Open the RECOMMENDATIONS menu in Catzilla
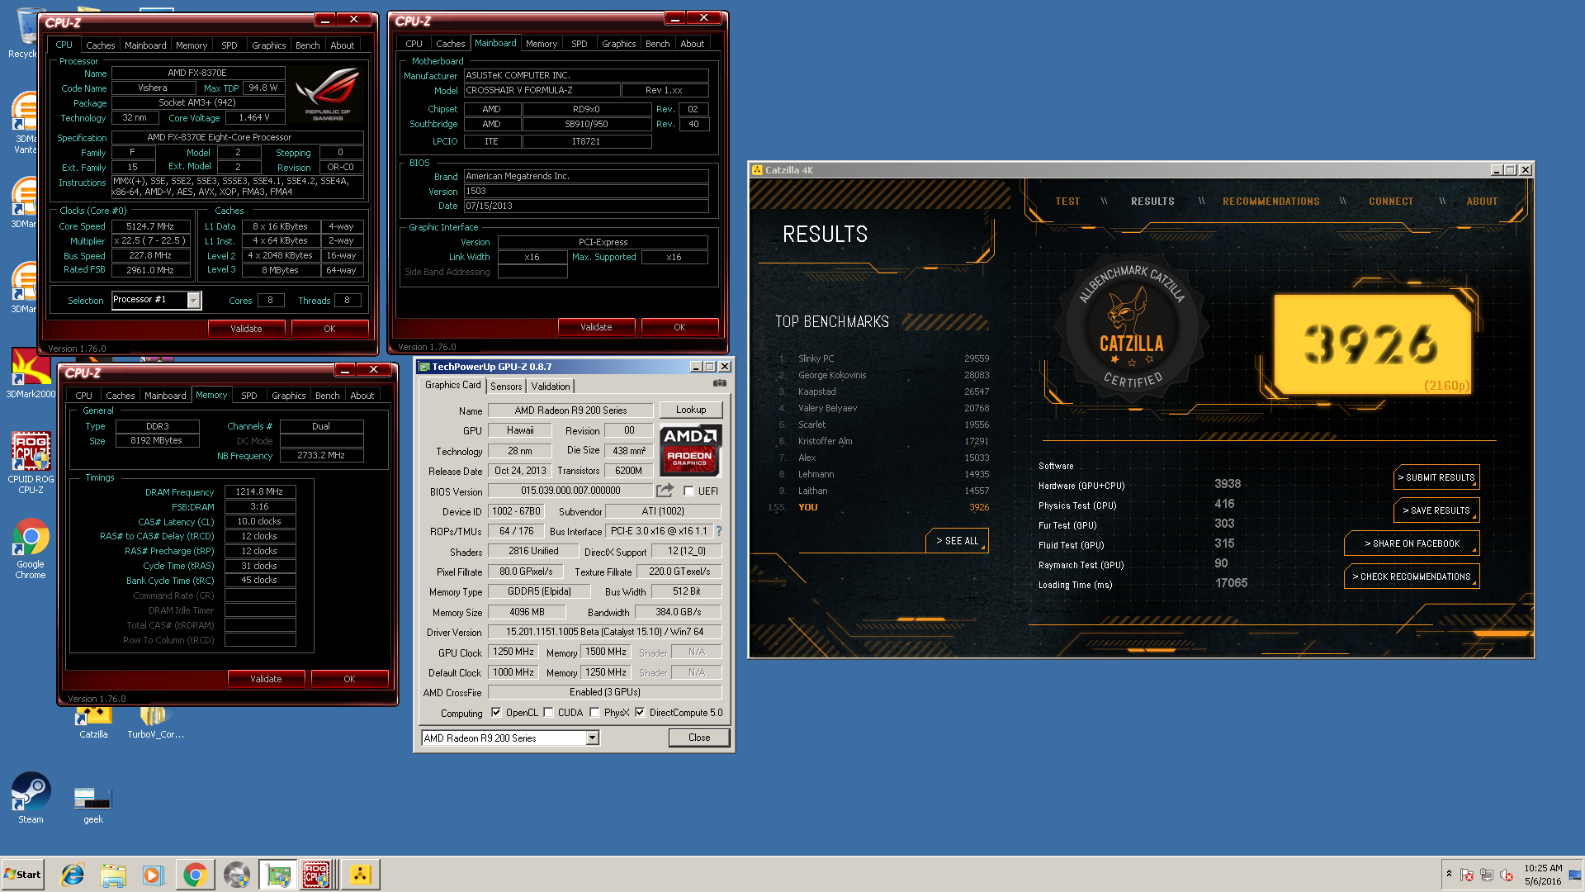 pos(1270,201)
